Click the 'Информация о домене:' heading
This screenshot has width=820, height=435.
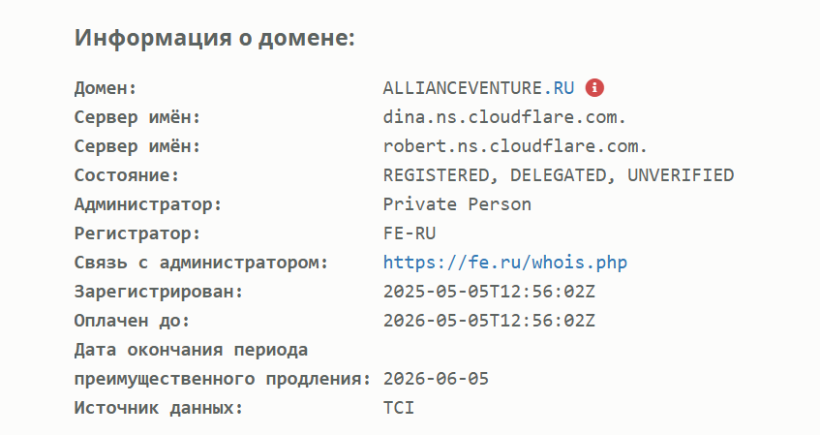click(x=215, y=38)
